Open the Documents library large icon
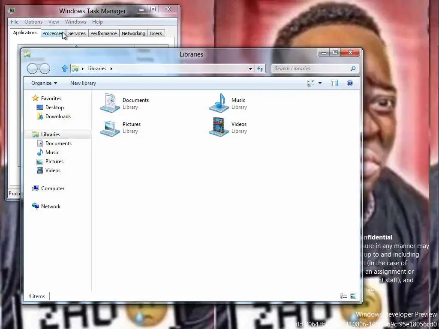This screenshot has height=329, width=439. [110, 103]
